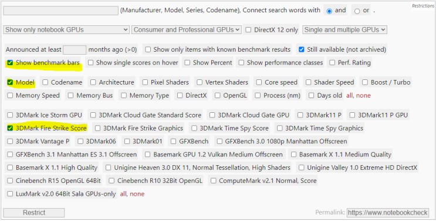436x221 pixels.
Task: Check the 'Boost / Turbo' box
Action: [x=365, y=82]
